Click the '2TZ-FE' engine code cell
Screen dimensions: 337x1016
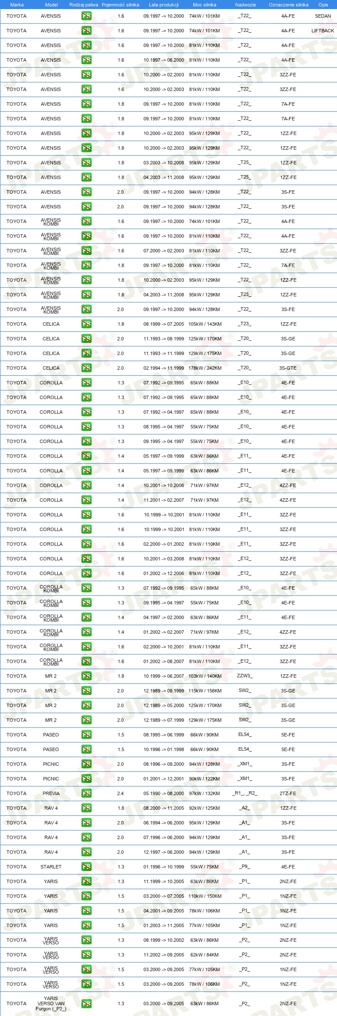pyautogui.click(x=288, y=793)
